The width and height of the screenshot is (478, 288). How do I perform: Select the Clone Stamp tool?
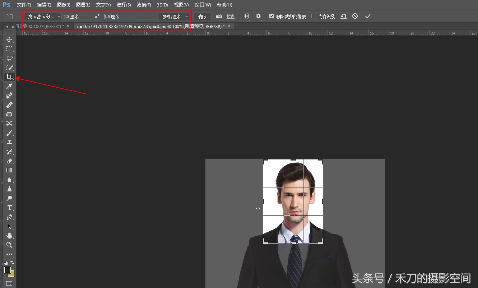9,142
